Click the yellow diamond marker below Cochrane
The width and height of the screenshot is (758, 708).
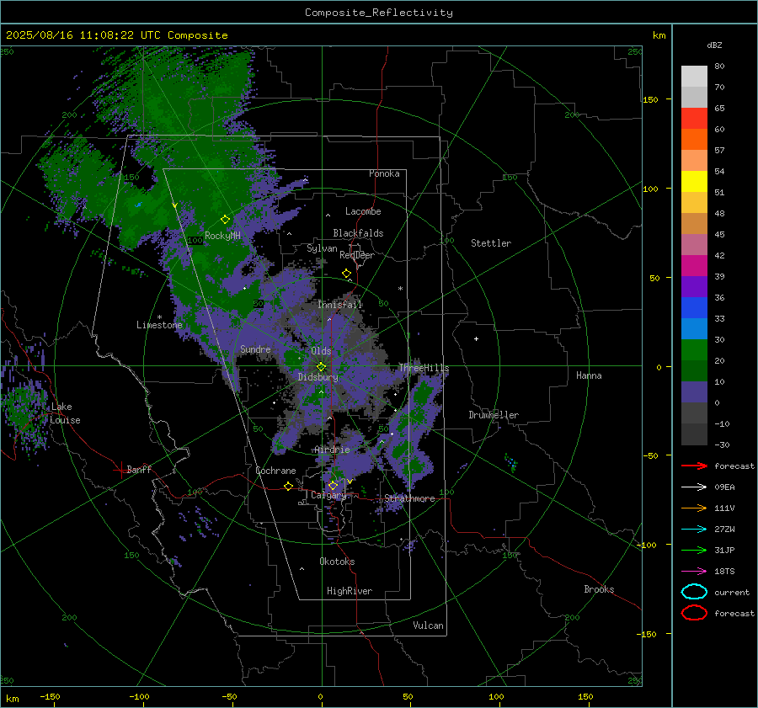[289, 487]
